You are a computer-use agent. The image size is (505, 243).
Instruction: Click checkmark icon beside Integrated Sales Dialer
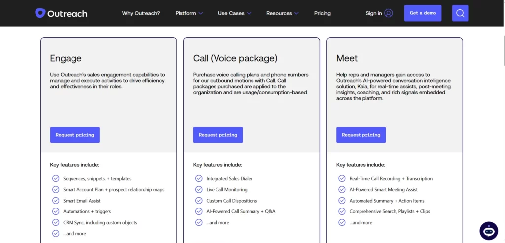[x=199, y=178]
